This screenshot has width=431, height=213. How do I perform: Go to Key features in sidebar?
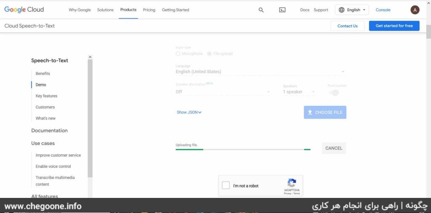pos(46,96)
